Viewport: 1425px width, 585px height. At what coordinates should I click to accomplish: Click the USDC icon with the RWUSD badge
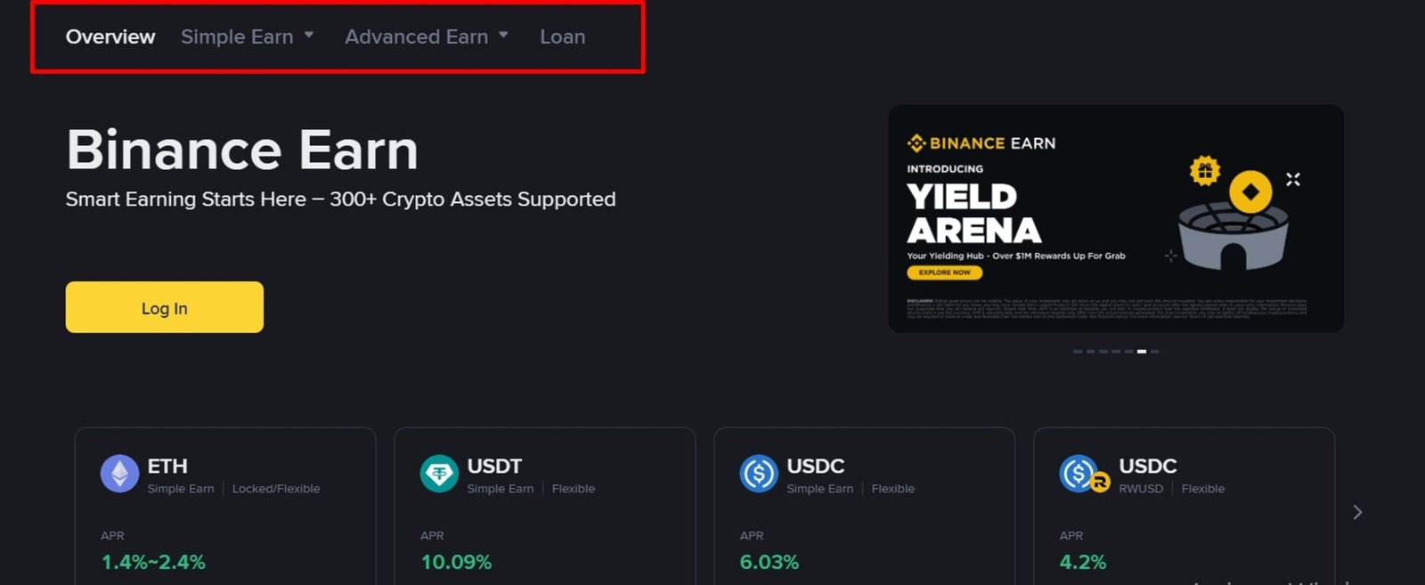tap(1078, 473)
